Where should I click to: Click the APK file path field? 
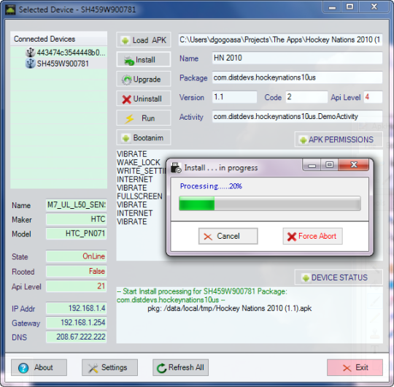coord(280,39)
